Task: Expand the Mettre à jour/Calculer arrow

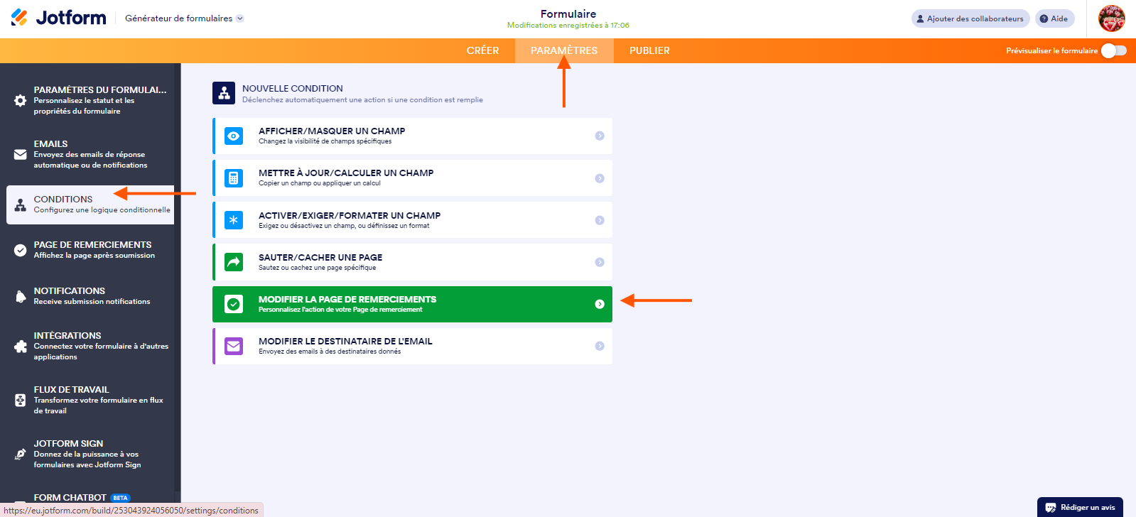Action: pyautogui.click(x=600, y=178)
